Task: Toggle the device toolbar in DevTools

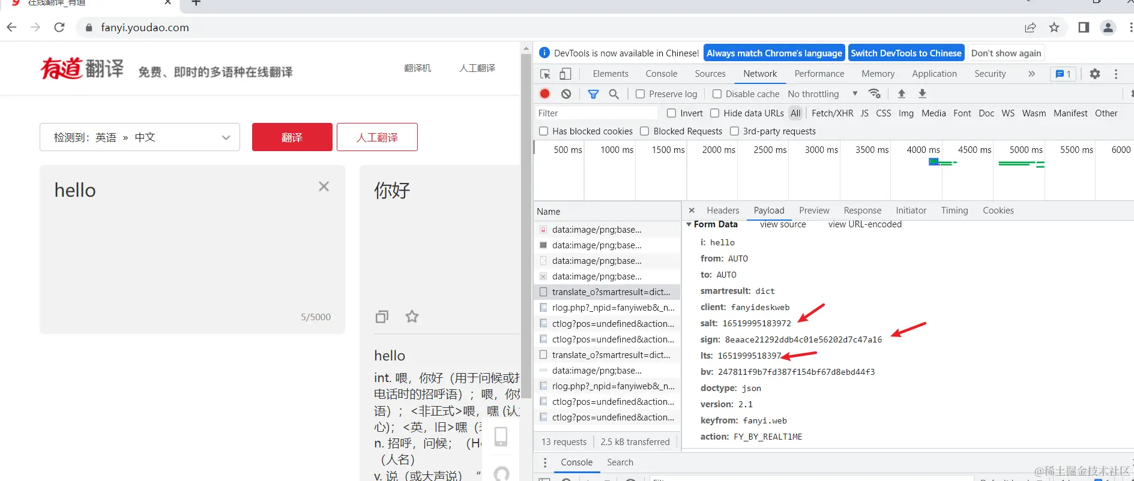Action: pyautogui.click(x=565, y=74)
